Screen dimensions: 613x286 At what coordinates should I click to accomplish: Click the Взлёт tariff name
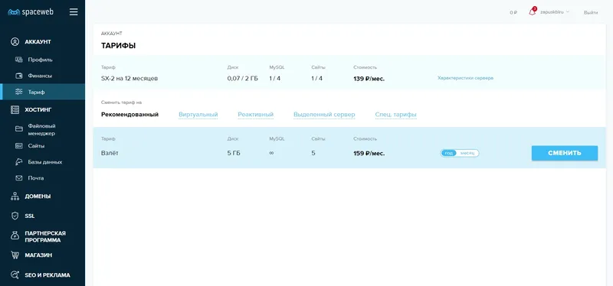tap(110, 153)
